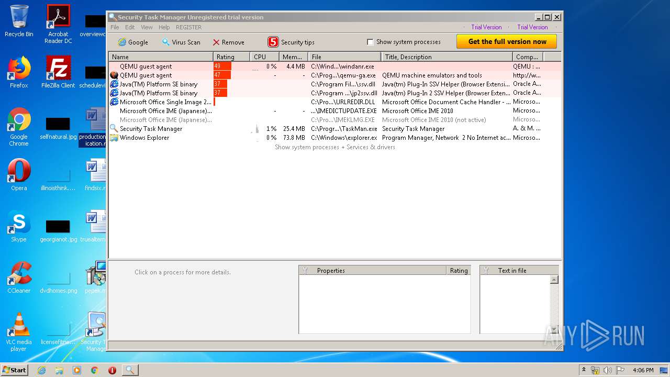Open Acrobat Reader DC desktop icon
Viewport: 670px width, 377px height.
[x=58, y=24]
